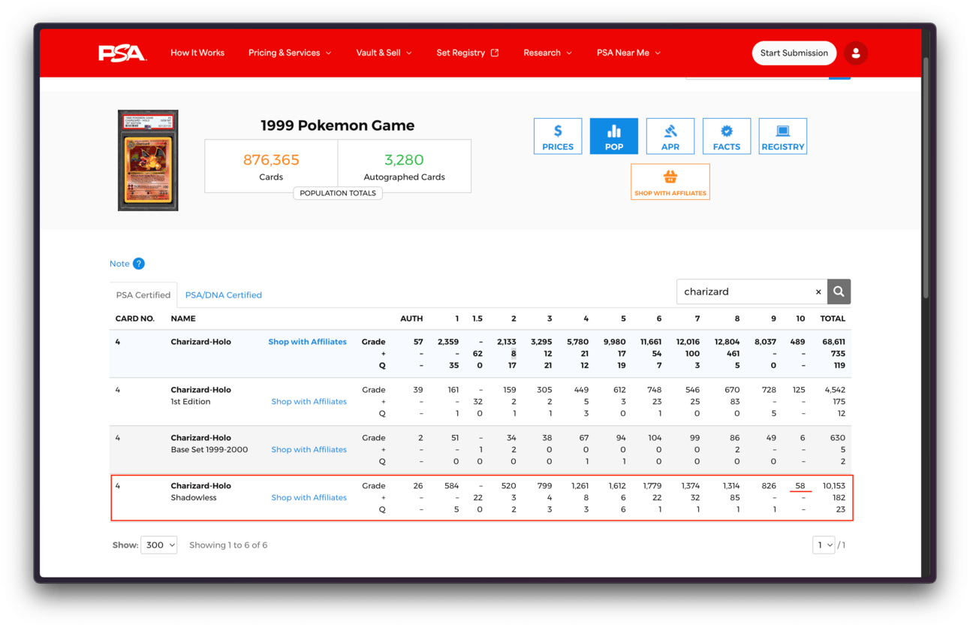
Task: Click the AUTH column header
Action: click(411, 319)
